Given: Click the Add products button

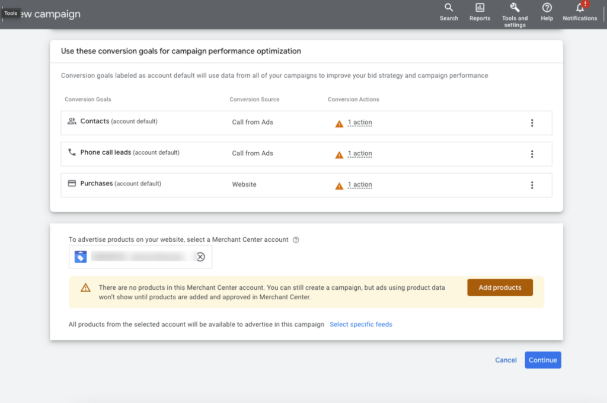Looking at the screenshot, I should point(500,287).
